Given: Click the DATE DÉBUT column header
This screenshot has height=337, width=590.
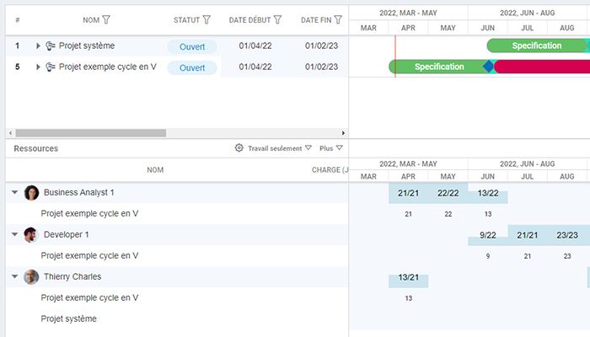Looking at the screenshot, I should (249, 20).
